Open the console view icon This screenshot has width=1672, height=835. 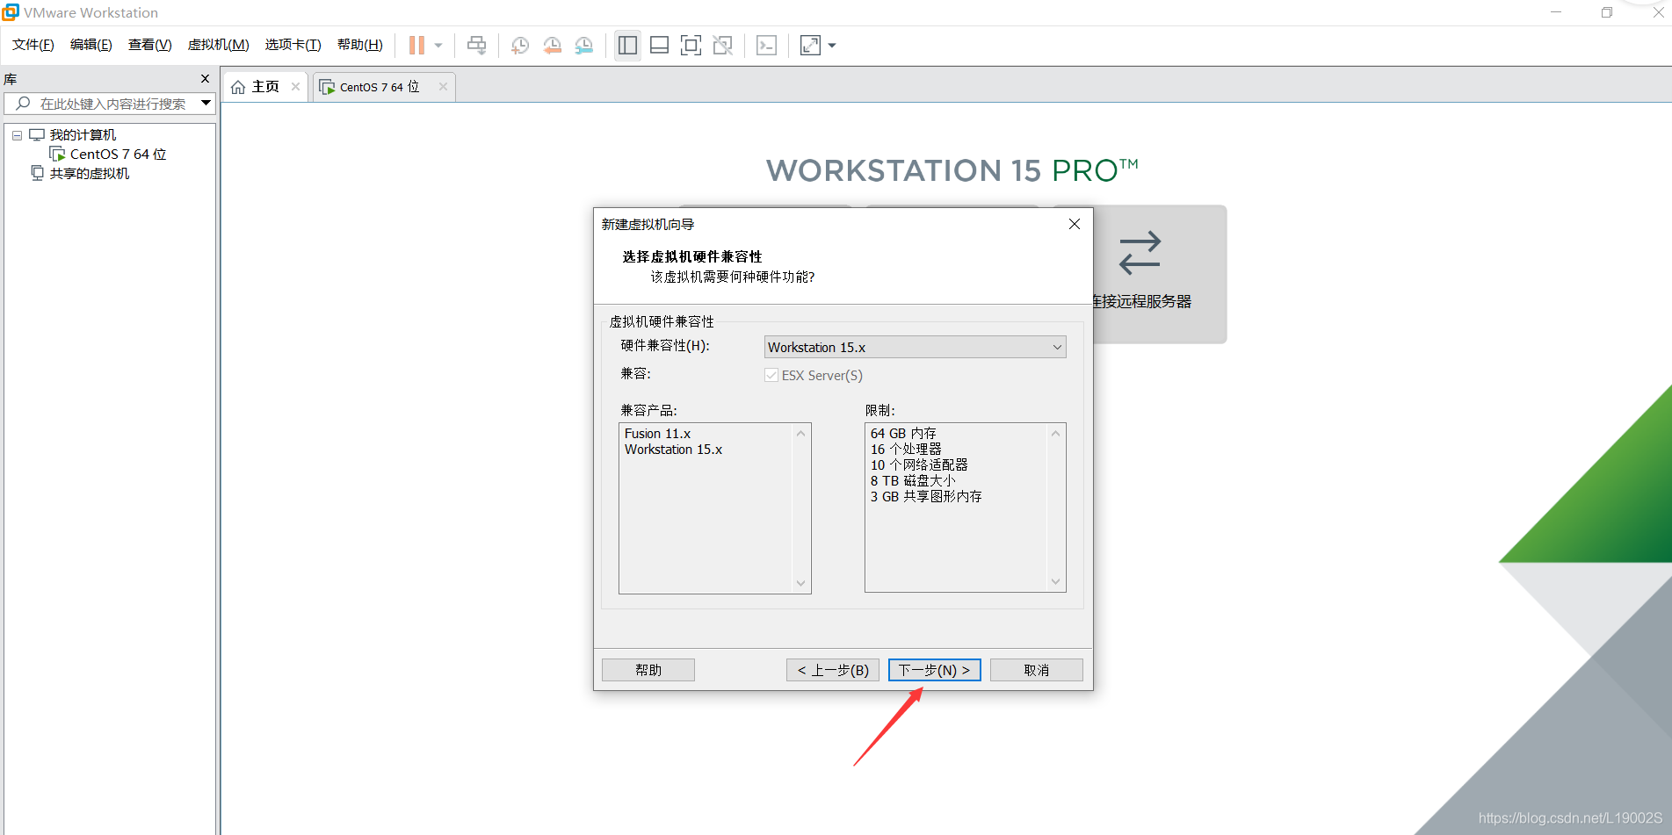tap(766, 45)
